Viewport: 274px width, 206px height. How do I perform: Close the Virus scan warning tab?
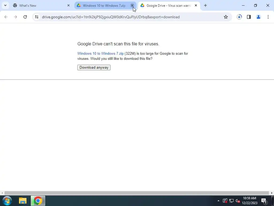click(196, 5)
